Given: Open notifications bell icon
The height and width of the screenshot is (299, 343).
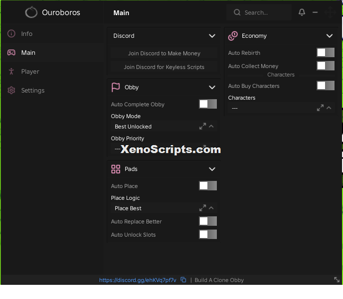Looking at the screenshot, I should 302,12.
